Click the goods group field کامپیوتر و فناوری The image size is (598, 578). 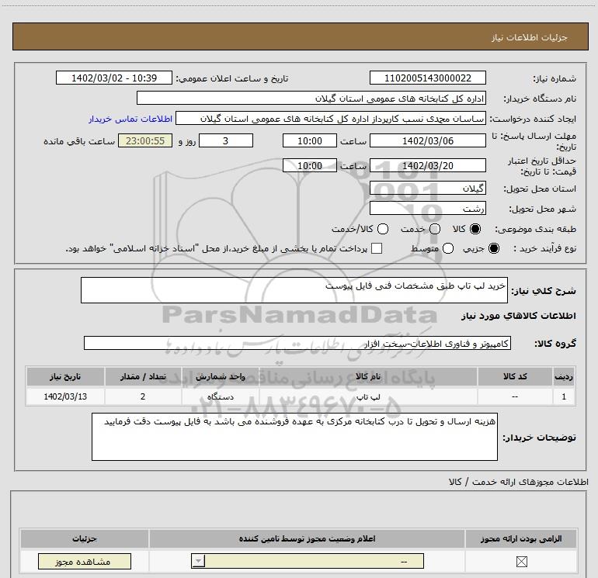click(x=297, y=343)
